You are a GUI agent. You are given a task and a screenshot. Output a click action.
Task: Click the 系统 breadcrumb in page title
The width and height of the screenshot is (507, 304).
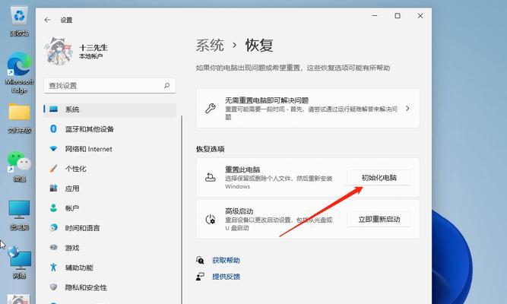210,45
